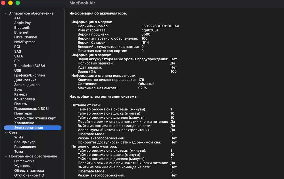Open Хранилище information

[x=24, y=123]
